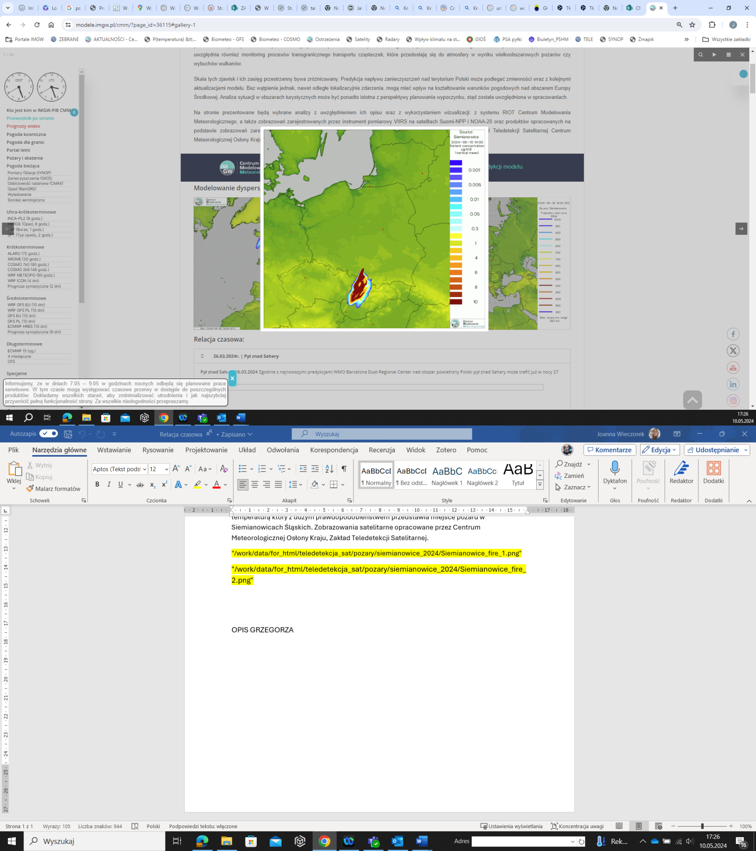Apply Nagłówek 1 heading style

(x=447, y=474)
